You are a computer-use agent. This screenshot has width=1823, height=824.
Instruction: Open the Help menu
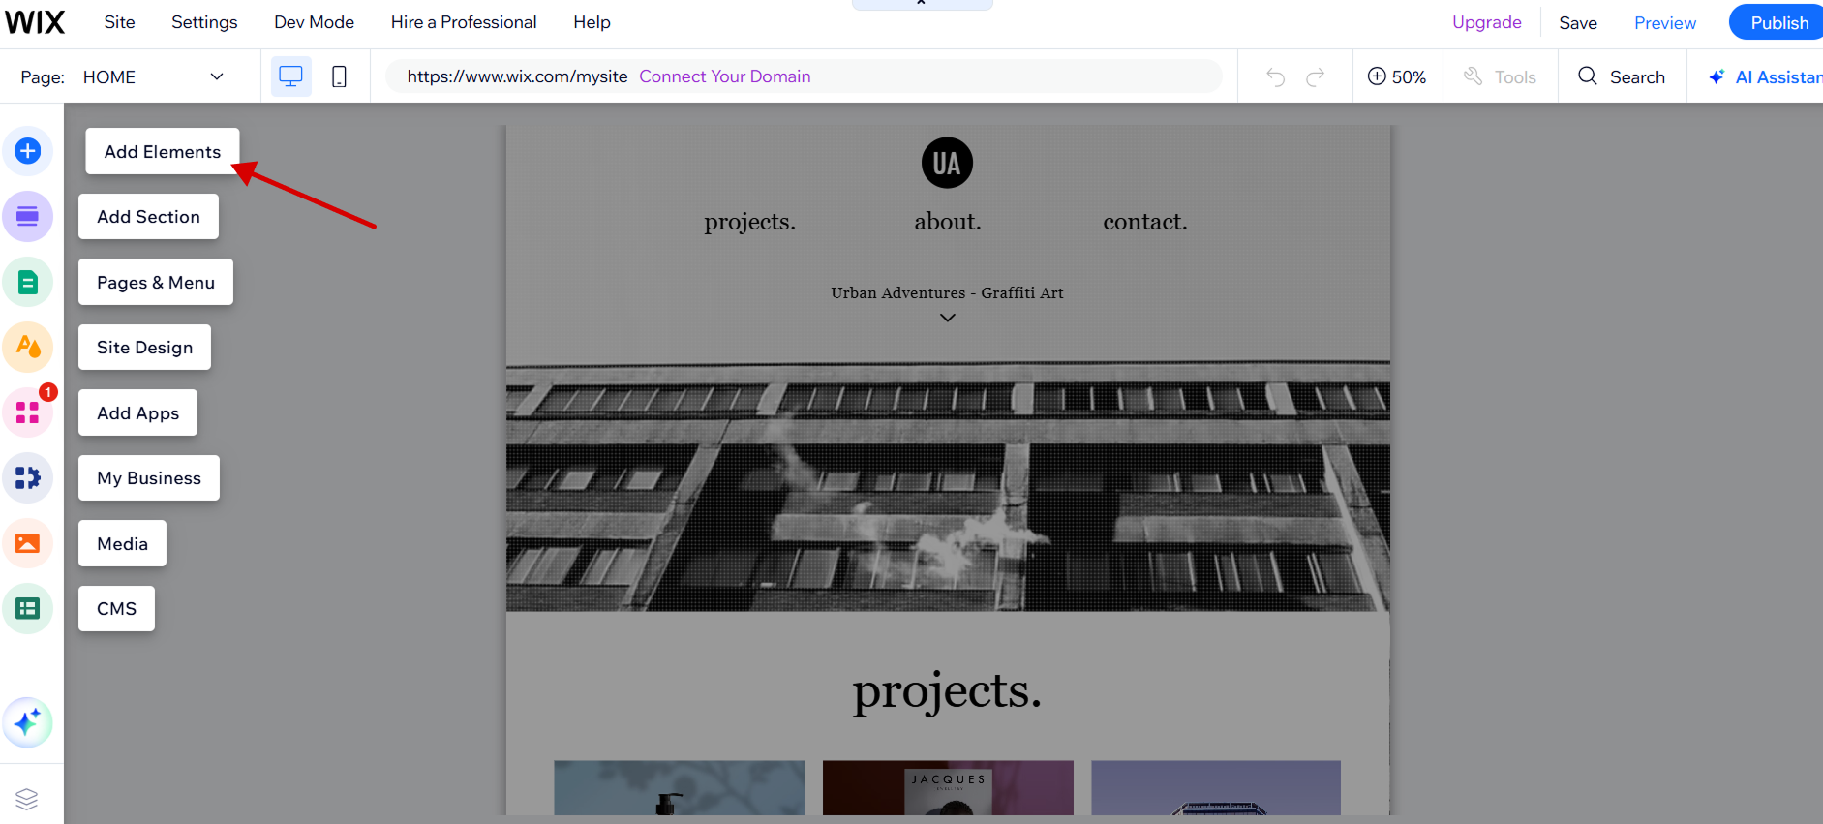pyautogui.click(x=592, y=22)
